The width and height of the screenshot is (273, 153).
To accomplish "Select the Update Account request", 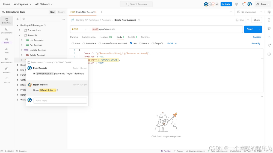I will coord(38,50).
